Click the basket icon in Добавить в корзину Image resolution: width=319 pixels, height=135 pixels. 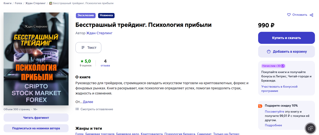[x=269, y=52]
